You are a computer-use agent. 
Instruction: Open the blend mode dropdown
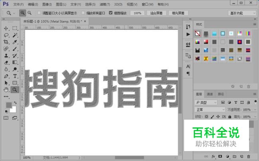(x=210, y=110)
